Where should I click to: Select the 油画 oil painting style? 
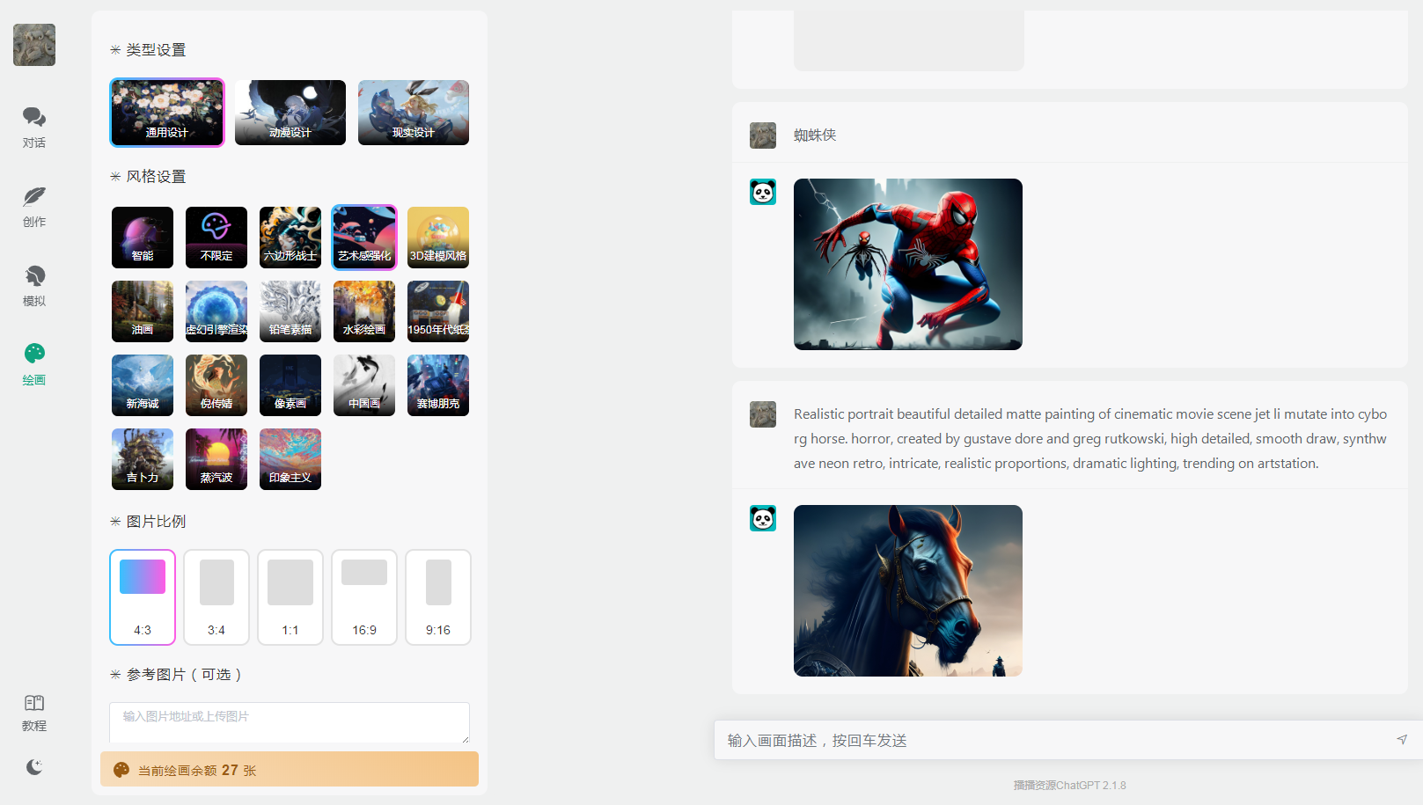[143, 311]
